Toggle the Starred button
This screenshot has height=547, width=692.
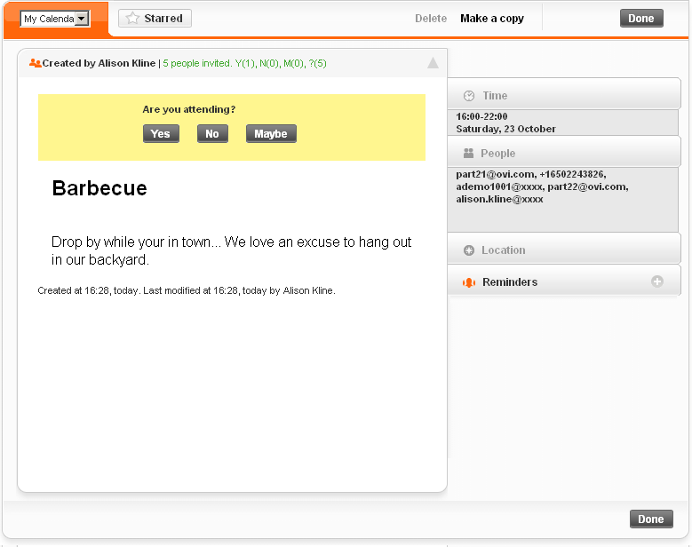click(155, 19)
